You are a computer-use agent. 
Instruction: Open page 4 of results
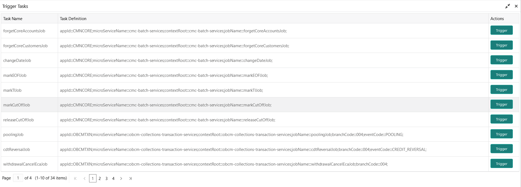(x=113, y=178)
